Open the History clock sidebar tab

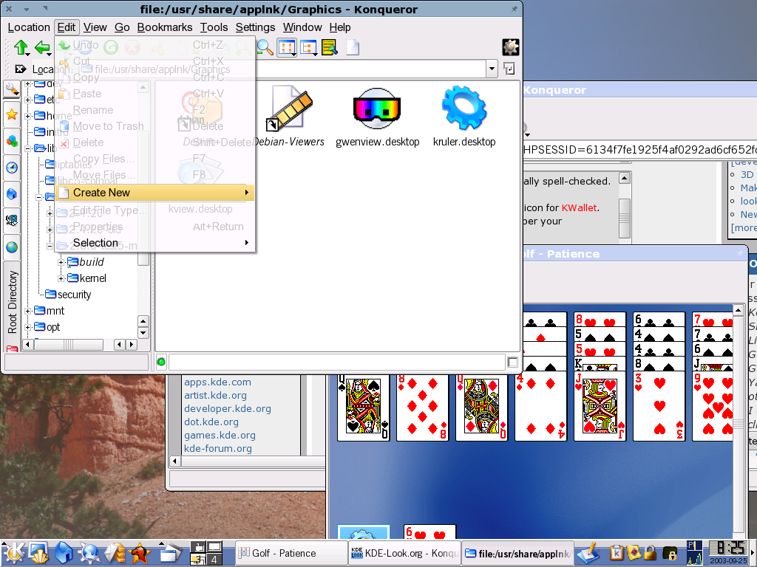tap(12, 168)
